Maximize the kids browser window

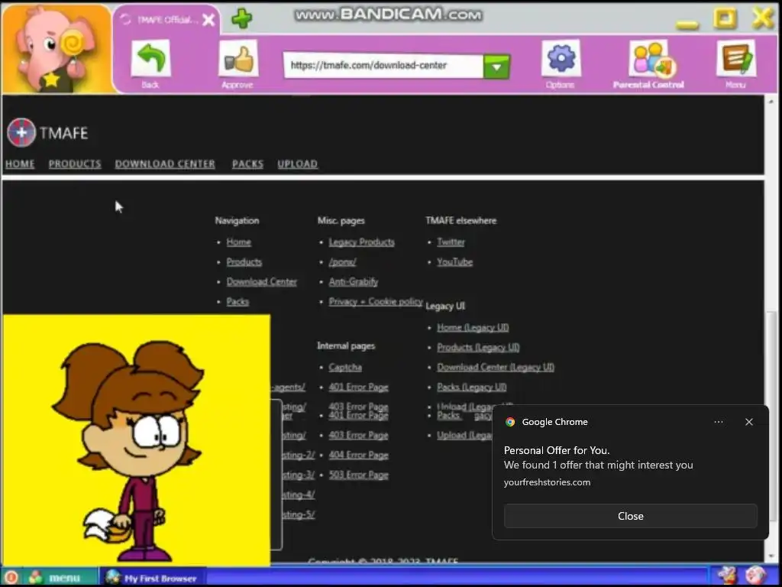coord(725,18)
